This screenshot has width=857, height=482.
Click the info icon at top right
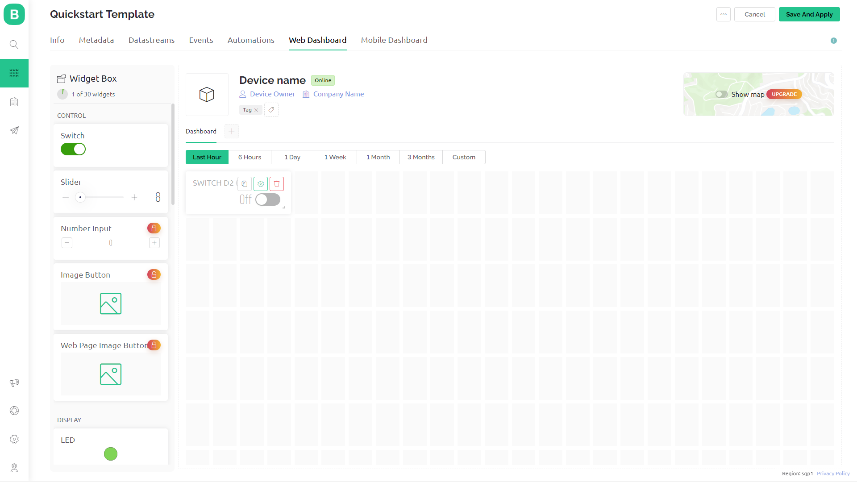[x=834, y=41]
